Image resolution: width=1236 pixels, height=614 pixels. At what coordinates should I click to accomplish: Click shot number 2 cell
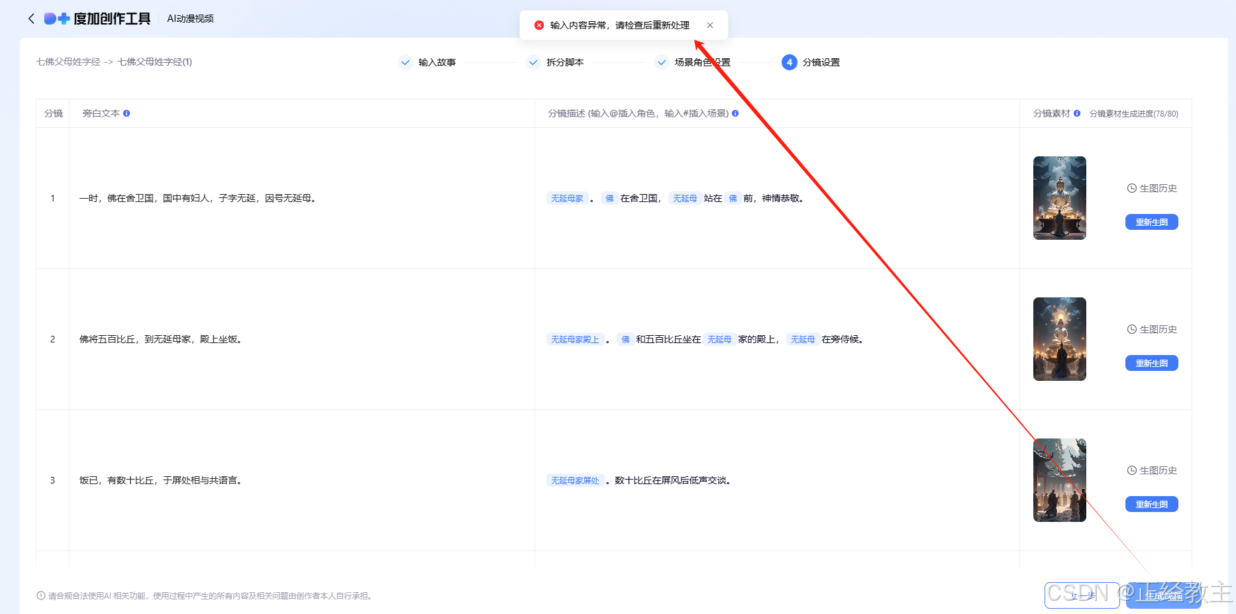(53, 339)
